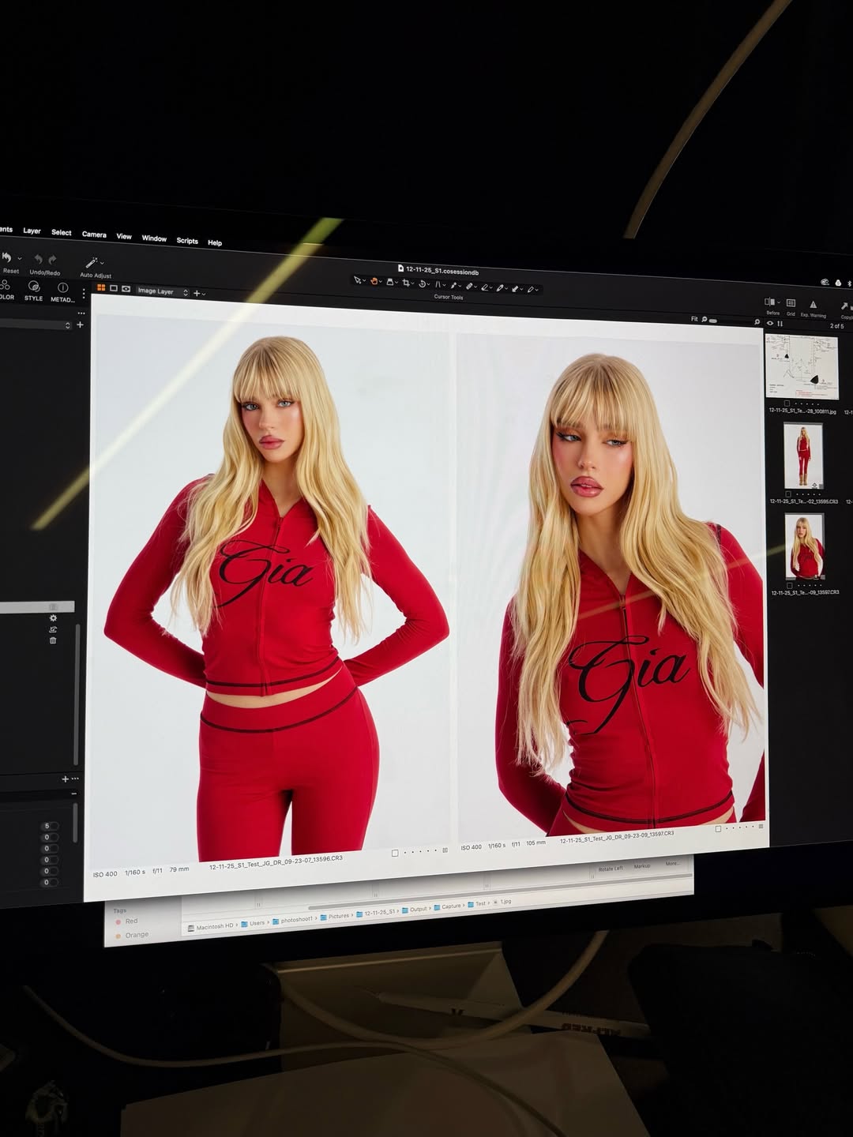
Task: Open the Camera menu
Action: click(x=94, y=235)
